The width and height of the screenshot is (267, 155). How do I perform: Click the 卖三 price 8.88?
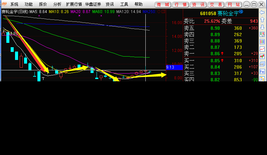[215, 41]
